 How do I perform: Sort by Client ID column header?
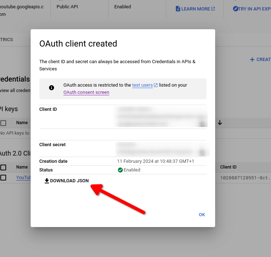pyautogui.click(x=228, y=167)
